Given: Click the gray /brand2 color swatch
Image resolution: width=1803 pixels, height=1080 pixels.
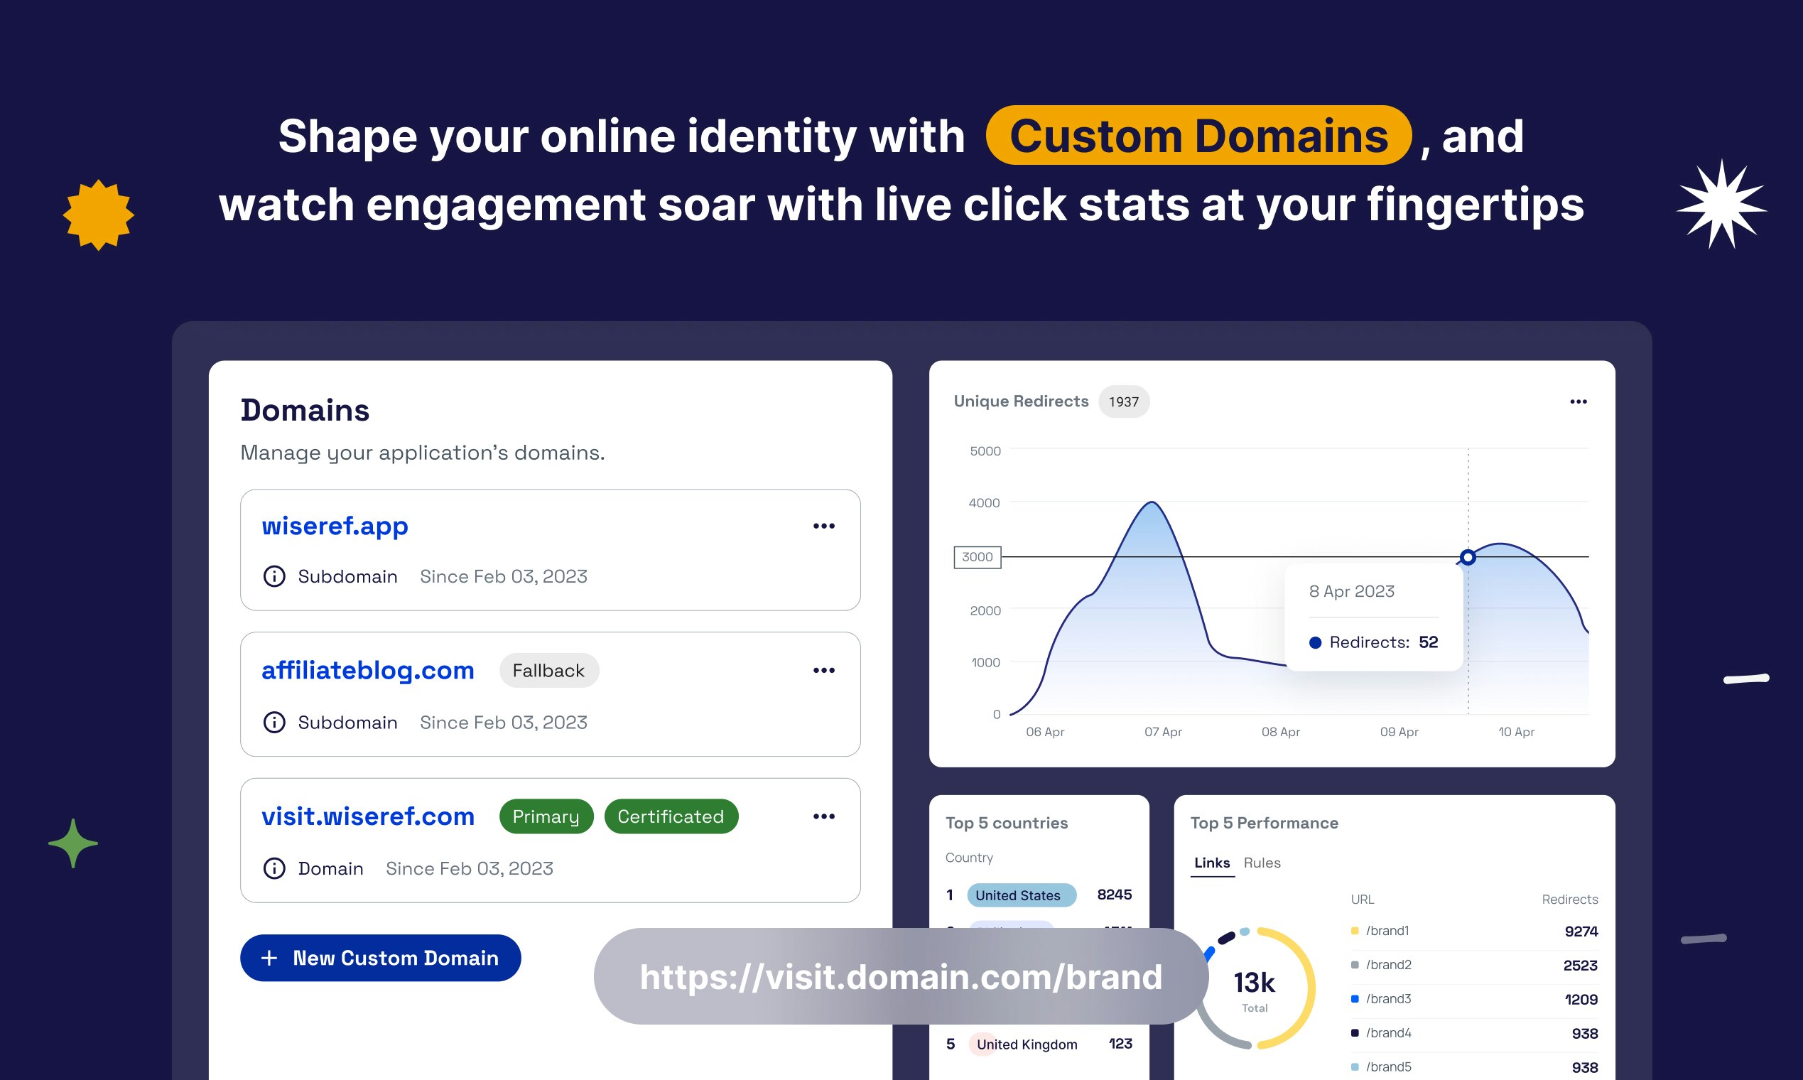Looking at the screenshot, I should pos(1355,965).
